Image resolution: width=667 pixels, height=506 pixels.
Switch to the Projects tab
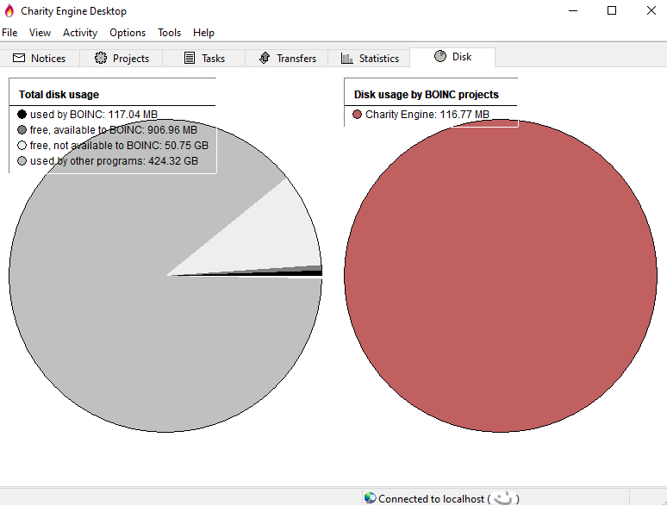[x=122, y=59]
